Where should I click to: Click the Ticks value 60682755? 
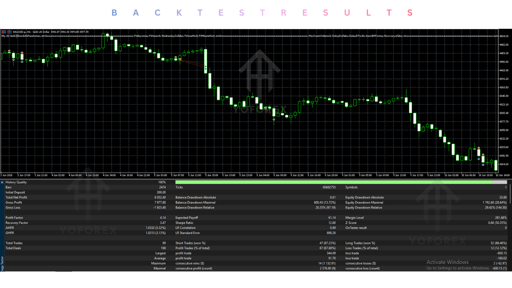point(329,188)
